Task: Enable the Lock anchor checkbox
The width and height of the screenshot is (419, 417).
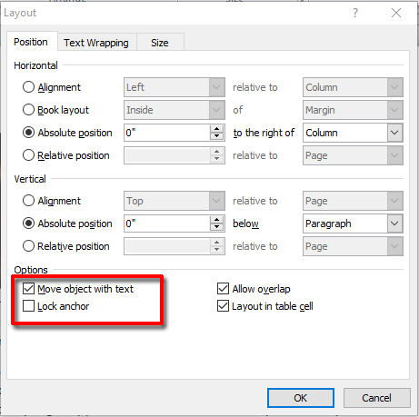Action: [28, 306]
